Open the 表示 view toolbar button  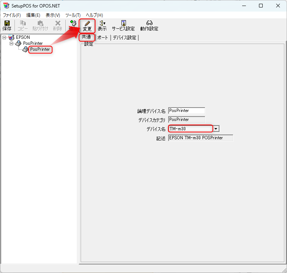tap(102, 25)
